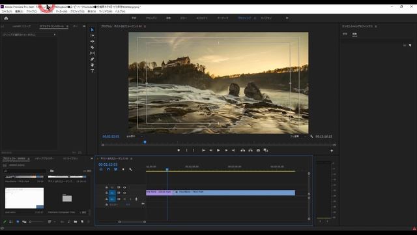The image size is (417, 235).
Task: Open timeline display settings wrench
Action: (130, 169)
